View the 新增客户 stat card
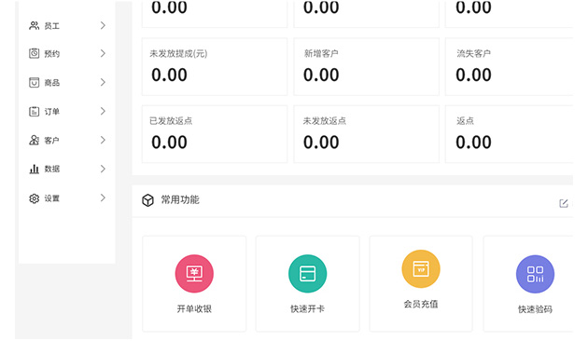The height and width of the screenshot is (341, 588). [x=367, y=67]
